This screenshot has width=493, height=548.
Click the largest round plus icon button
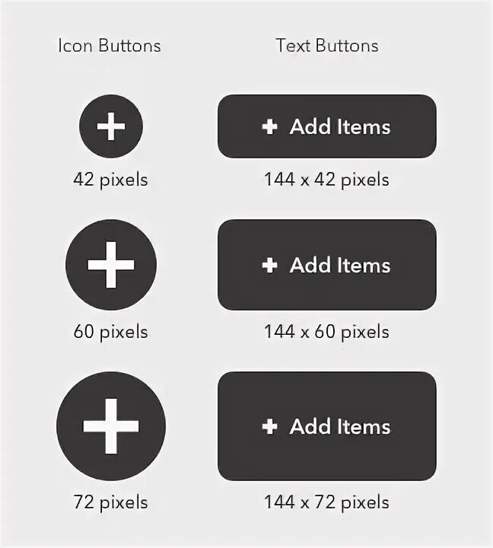[111, 426]
